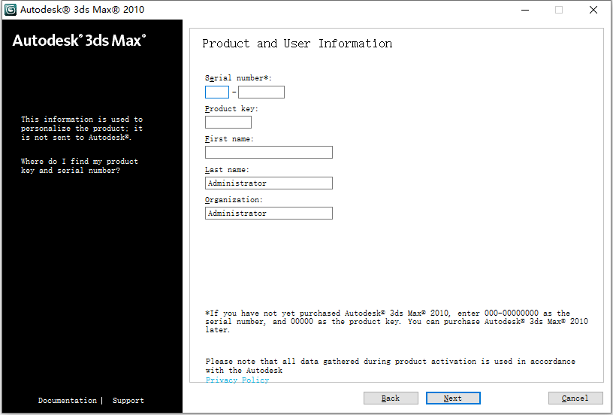Select the Last name field containing Administrator
The width and height of the screenshot is (613, 415).
pyautogui.click(x=269, y=183)
